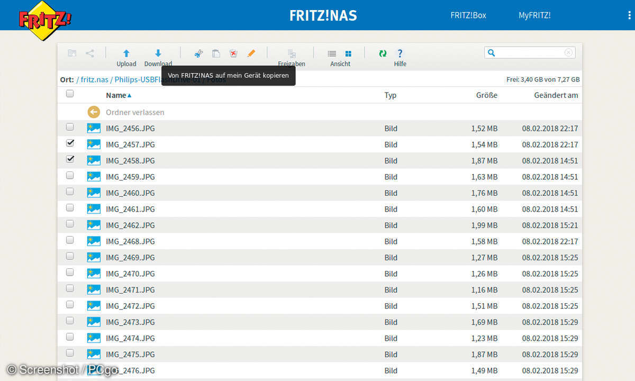Click image icon of IMG_2460.JPG
The height and width of the screenshot is (381, 635).
pos(94,193)
